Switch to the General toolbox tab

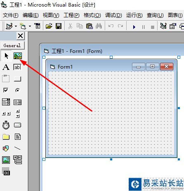pos(12,45)
